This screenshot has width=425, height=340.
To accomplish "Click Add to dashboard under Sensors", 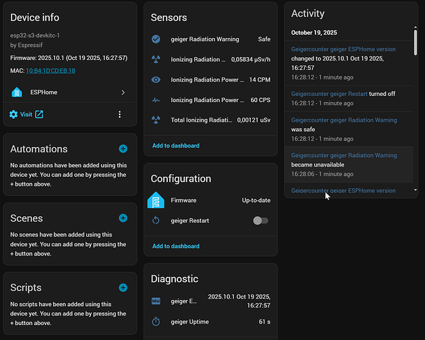I will point(175,146).
